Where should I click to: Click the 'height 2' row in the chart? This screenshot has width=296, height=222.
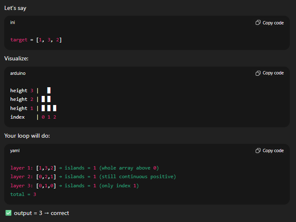coord(31,99)
